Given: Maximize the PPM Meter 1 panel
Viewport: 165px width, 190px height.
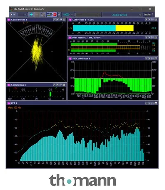Looking at the screenshot, I should [156, 38].
